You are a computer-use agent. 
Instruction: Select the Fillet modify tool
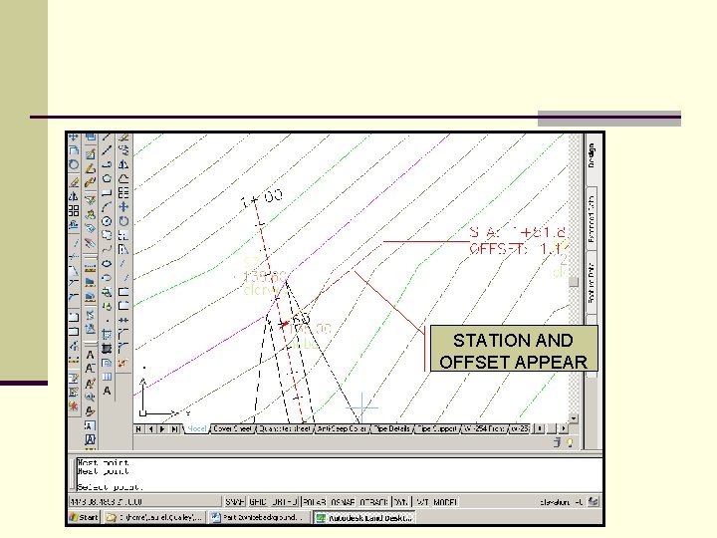pyautogui.click(x=123, y=348)
